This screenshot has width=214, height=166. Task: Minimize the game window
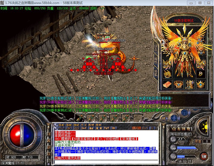click(191, 3)
